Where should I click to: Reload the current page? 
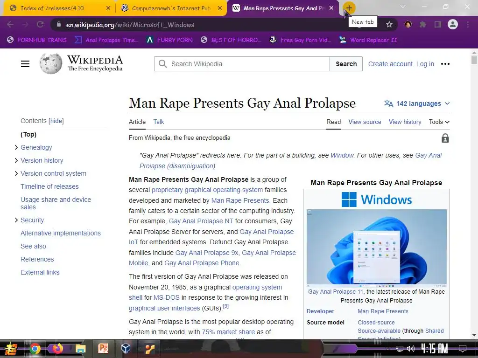(x=40, y=24)
